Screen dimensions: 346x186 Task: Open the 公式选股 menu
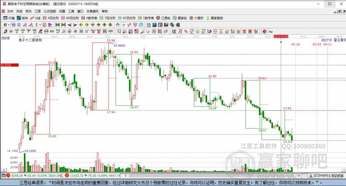pos(50,11)
